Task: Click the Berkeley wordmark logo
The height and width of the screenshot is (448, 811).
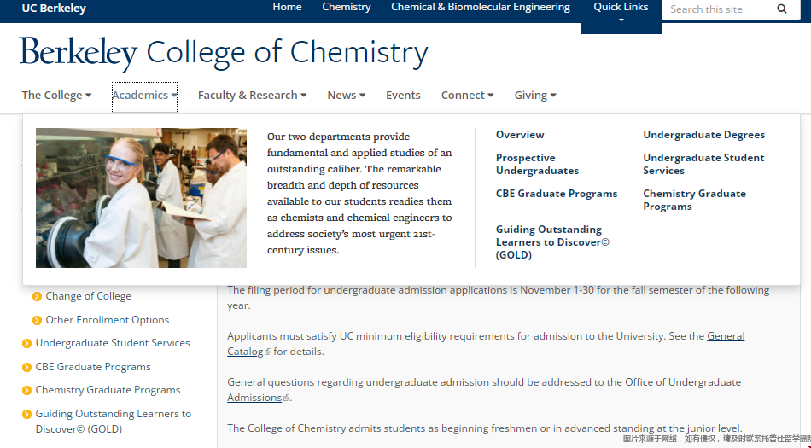Action: pyautogui.click(x=78, y=53)
